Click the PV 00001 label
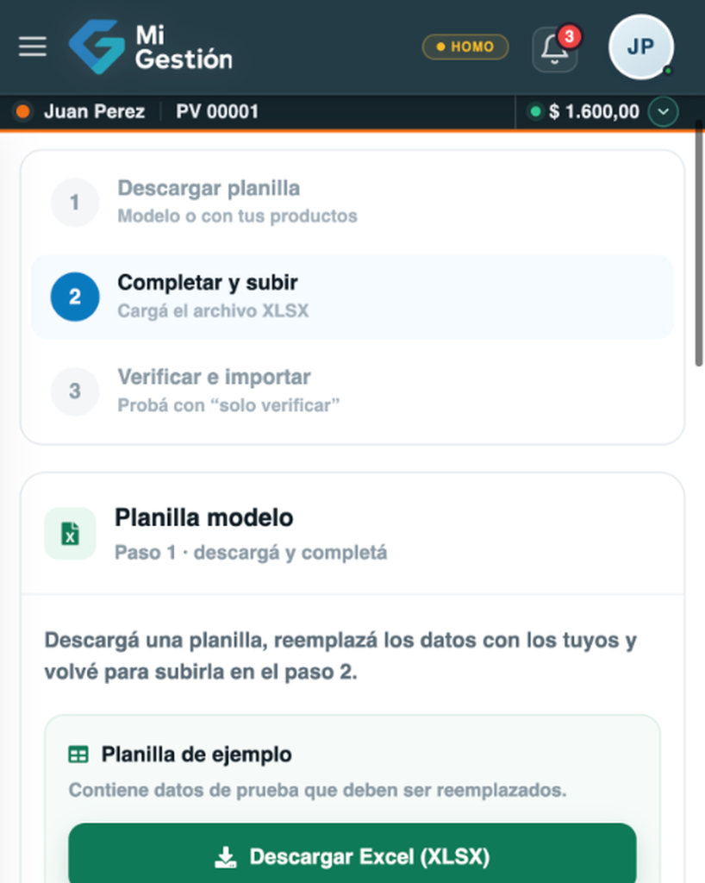Viewport: 705px width, 883px height. pyautogui.click(x=217, y=111)
